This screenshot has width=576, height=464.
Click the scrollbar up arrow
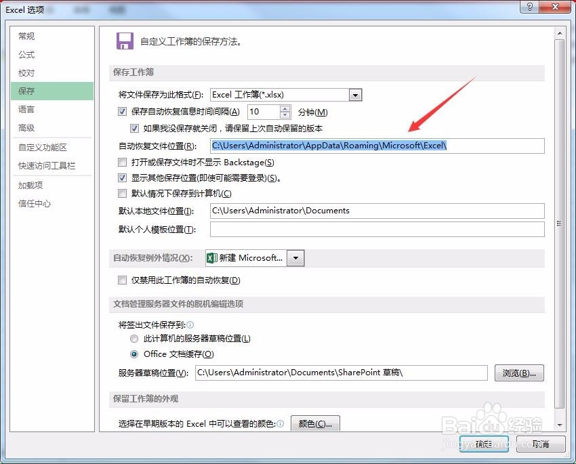560,33
